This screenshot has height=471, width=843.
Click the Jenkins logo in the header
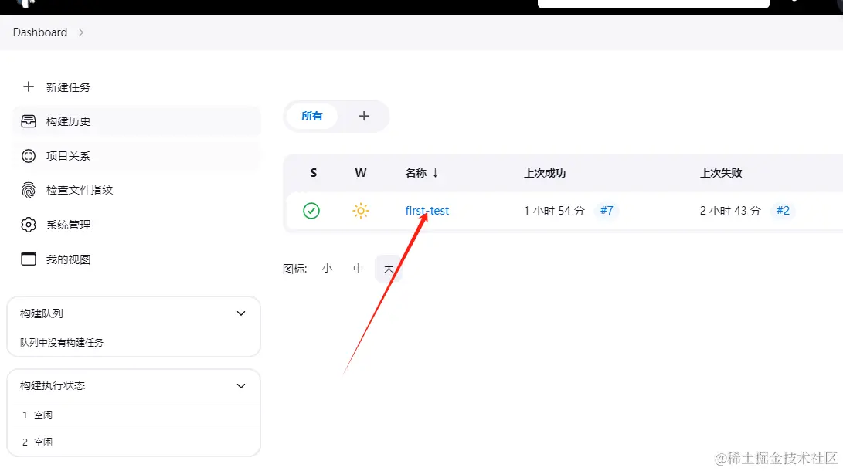[x=25, y=3]
